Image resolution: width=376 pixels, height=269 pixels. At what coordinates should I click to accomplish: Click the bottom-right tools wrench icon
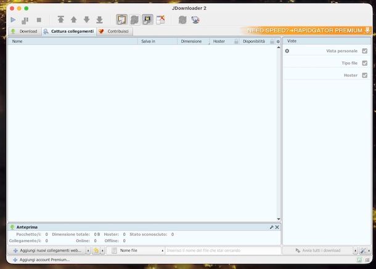coord(363,251)
